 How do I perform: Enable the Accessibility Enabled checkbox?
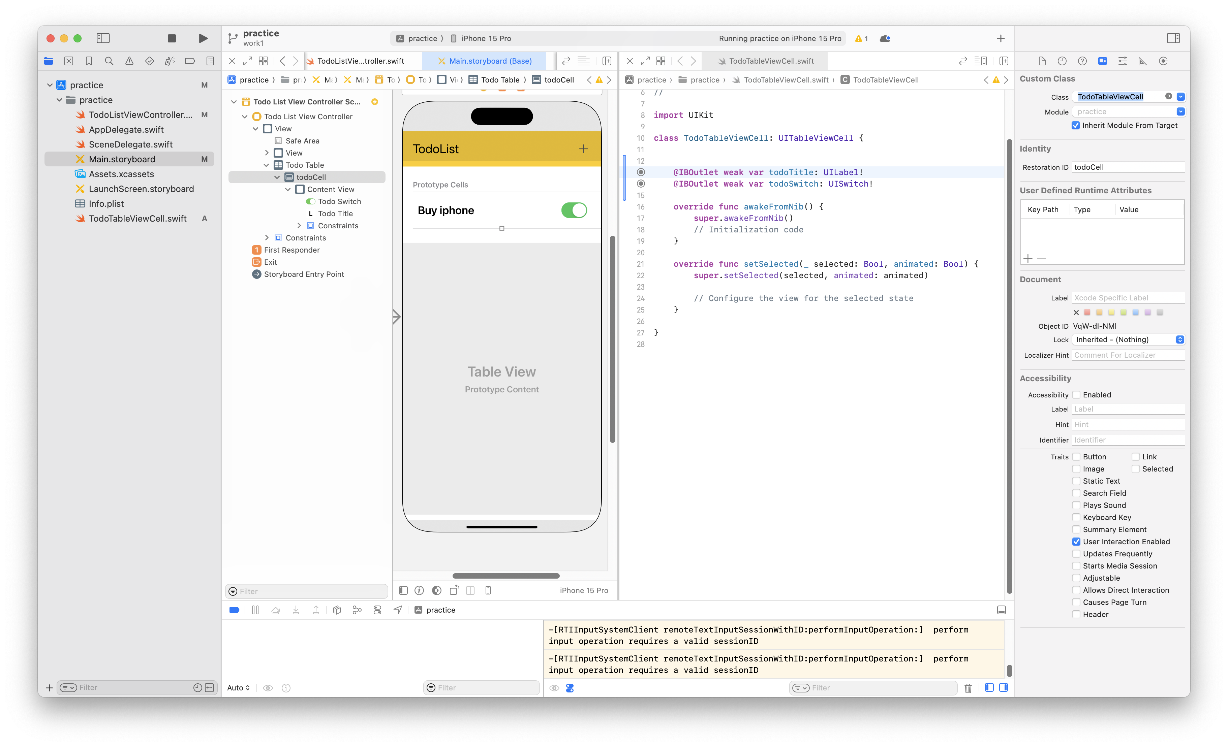[1076, 395]
